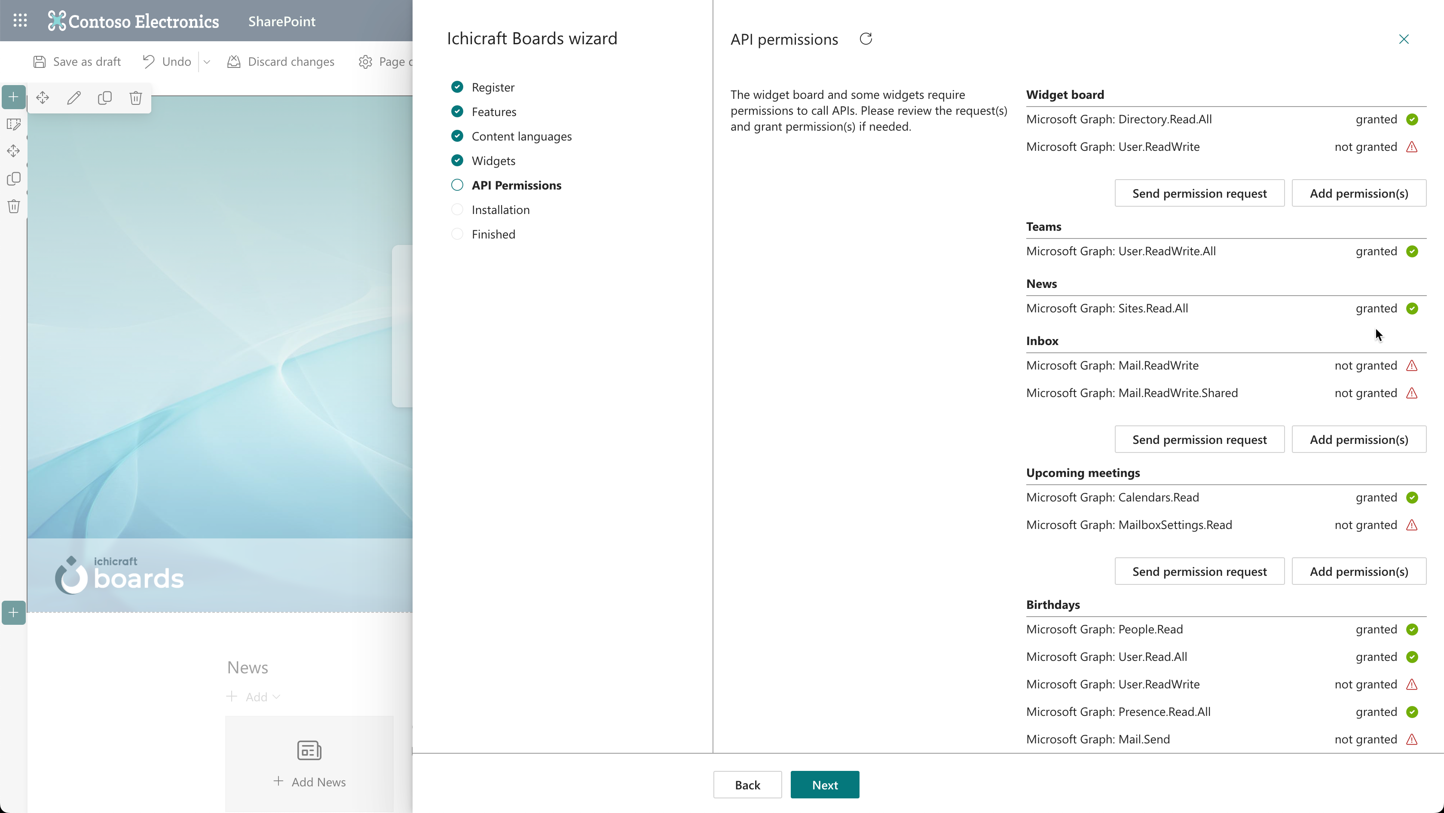The height and width of the screenshot is (813, 1444).
Task: Click the delete trash icon in the horizontal web part toolbar
Action: click(136, 98)
